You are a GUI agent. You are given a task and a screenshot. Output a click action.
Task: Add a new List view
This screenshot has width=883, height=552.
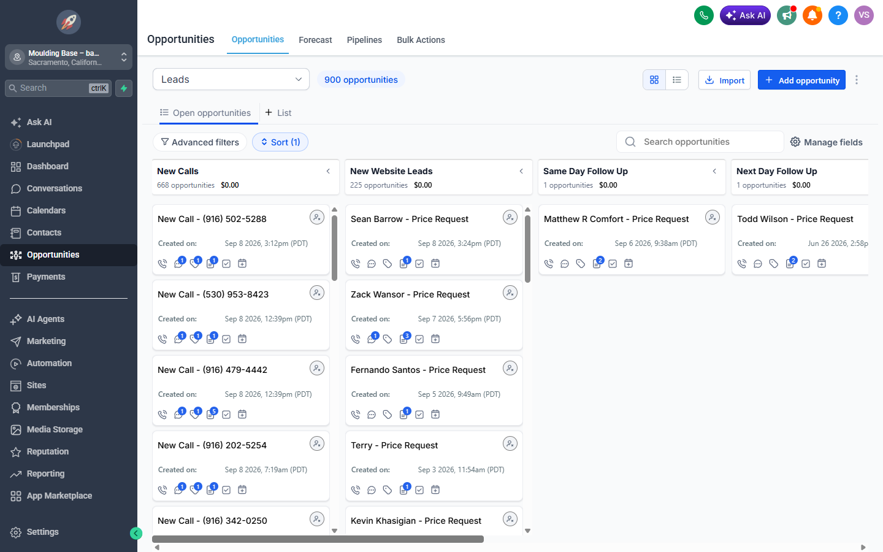pyautogui.click(x=278, y=113)
